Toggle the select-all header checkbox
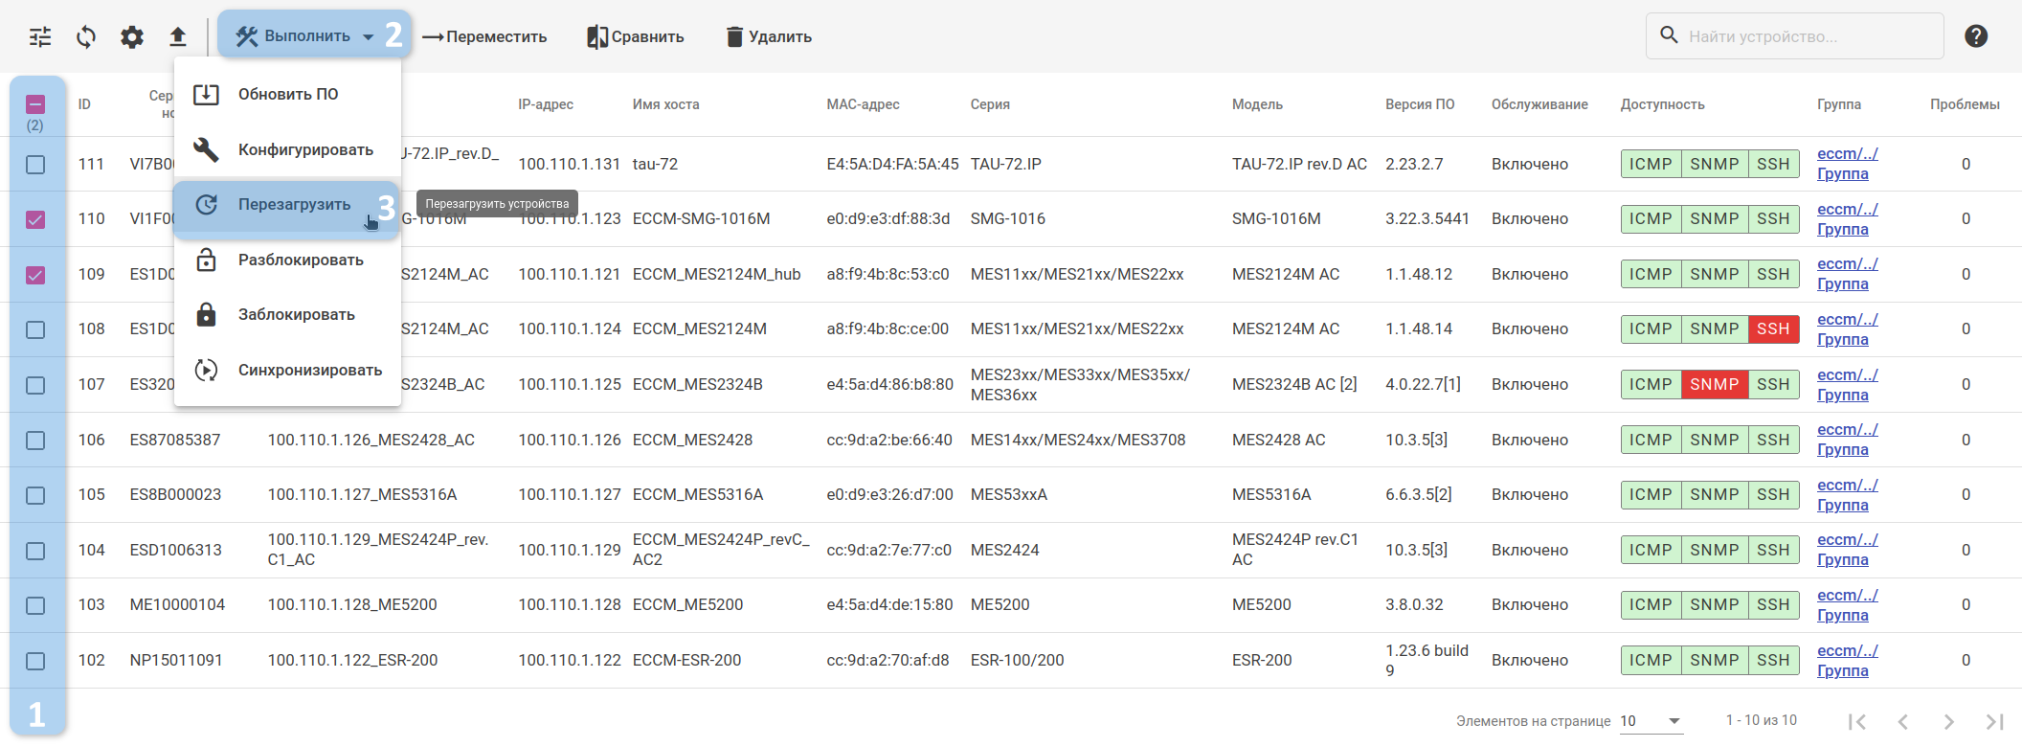Image resolution: width=2022 pixels, height=747 pixels. (35, 104)
